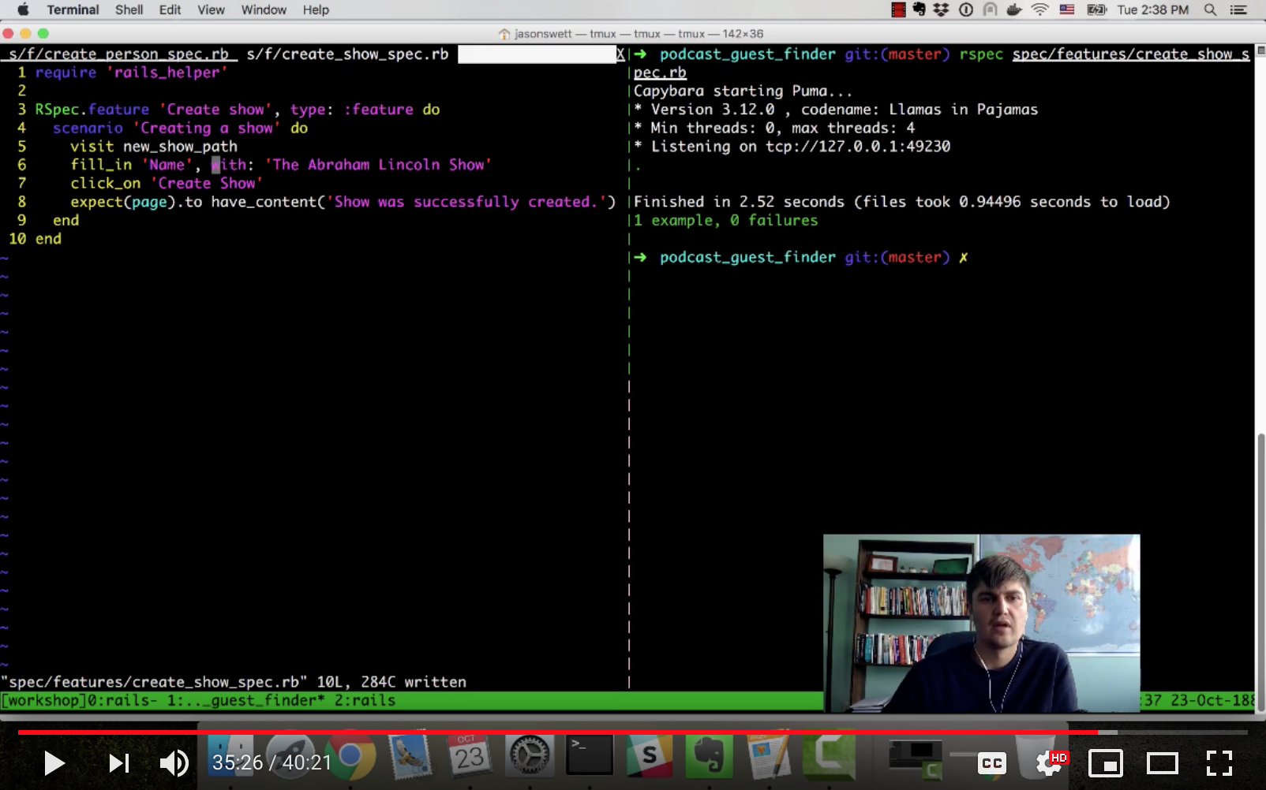Viewport: 1266px width, 790px height.
Task: Mute the video volume
Action: (x=174, y=762)
